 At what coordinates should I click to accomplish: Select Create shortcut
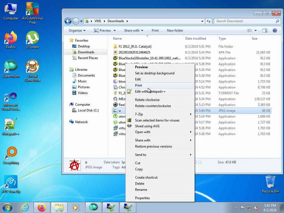coord(160,177)
